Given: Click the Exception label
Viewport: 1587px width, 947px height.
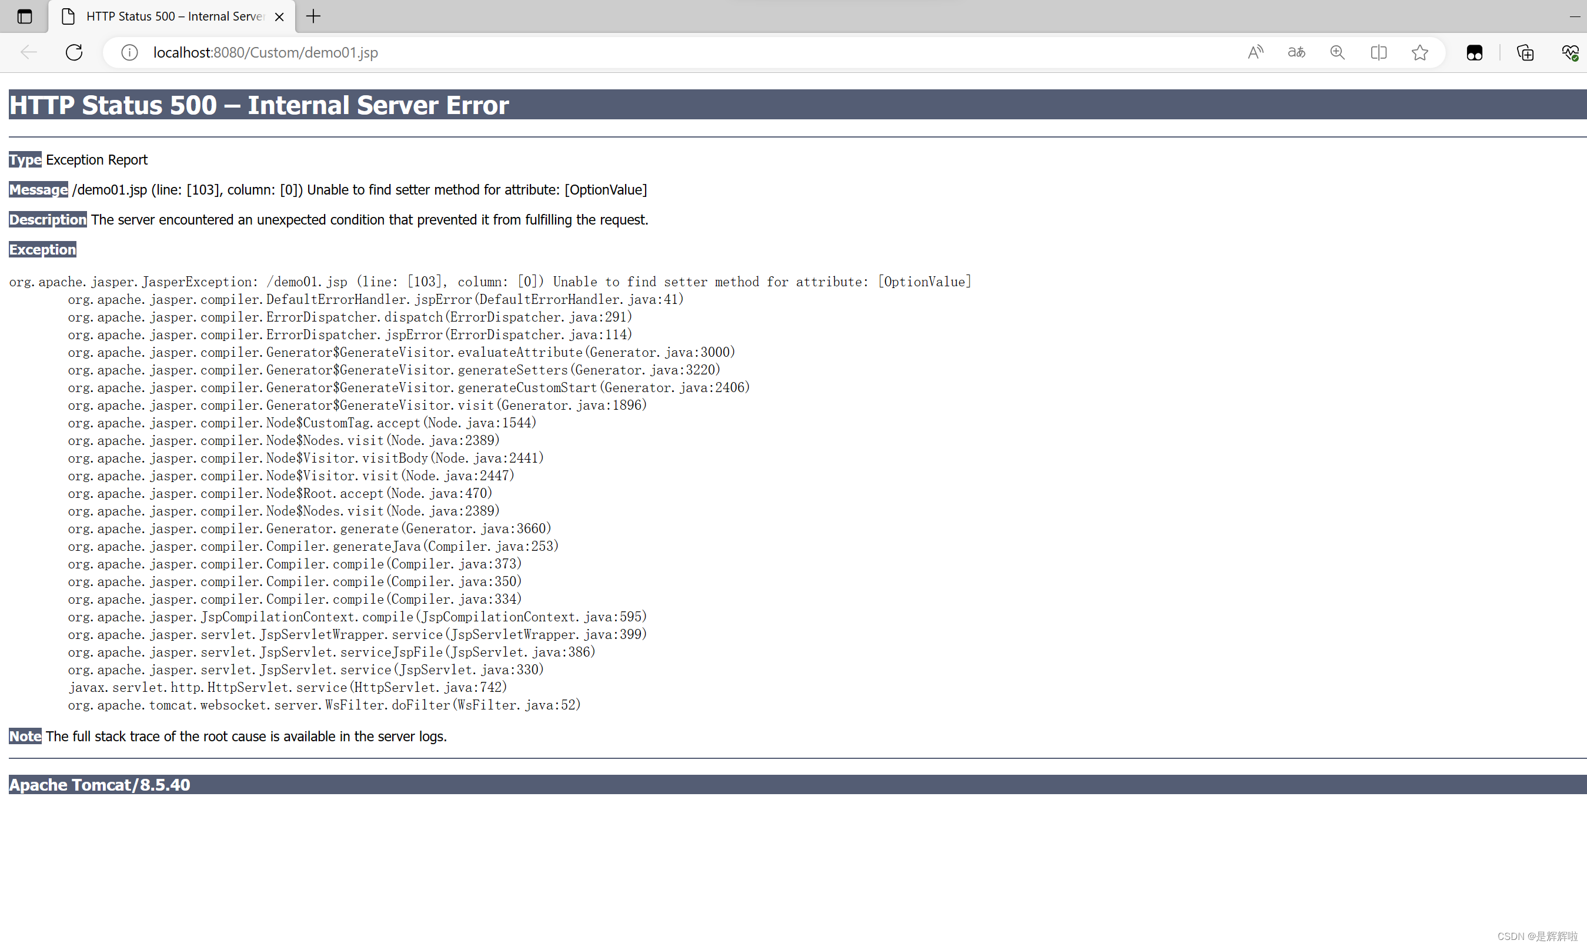Looking at the screenshot, I should [42, 249].
